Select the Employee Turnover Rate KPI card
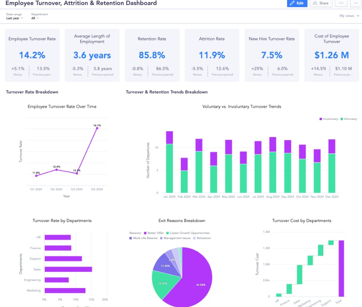 click(x=32, y=55)
